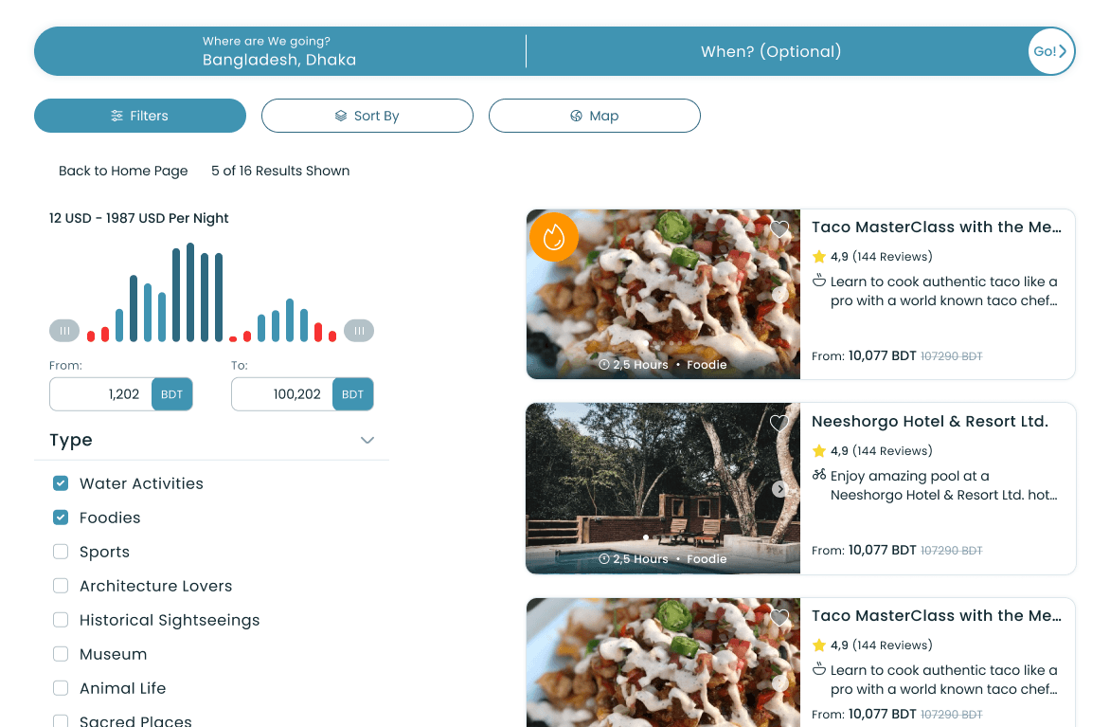Show next photo of Neeshorgo Hotel image
Image resolution: width=1110 pixels, height=727 pixels.
pyautogui.click(x=779, y=489)
